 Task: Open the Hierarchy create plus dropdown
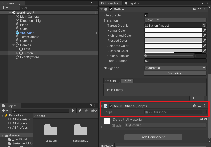point(5,8)
